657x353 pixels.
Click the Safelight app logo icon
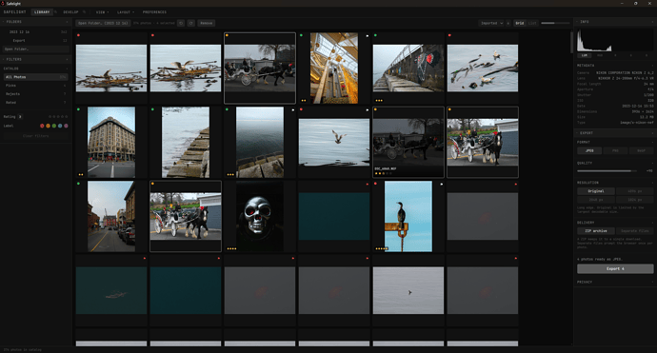tap(3, 4)
